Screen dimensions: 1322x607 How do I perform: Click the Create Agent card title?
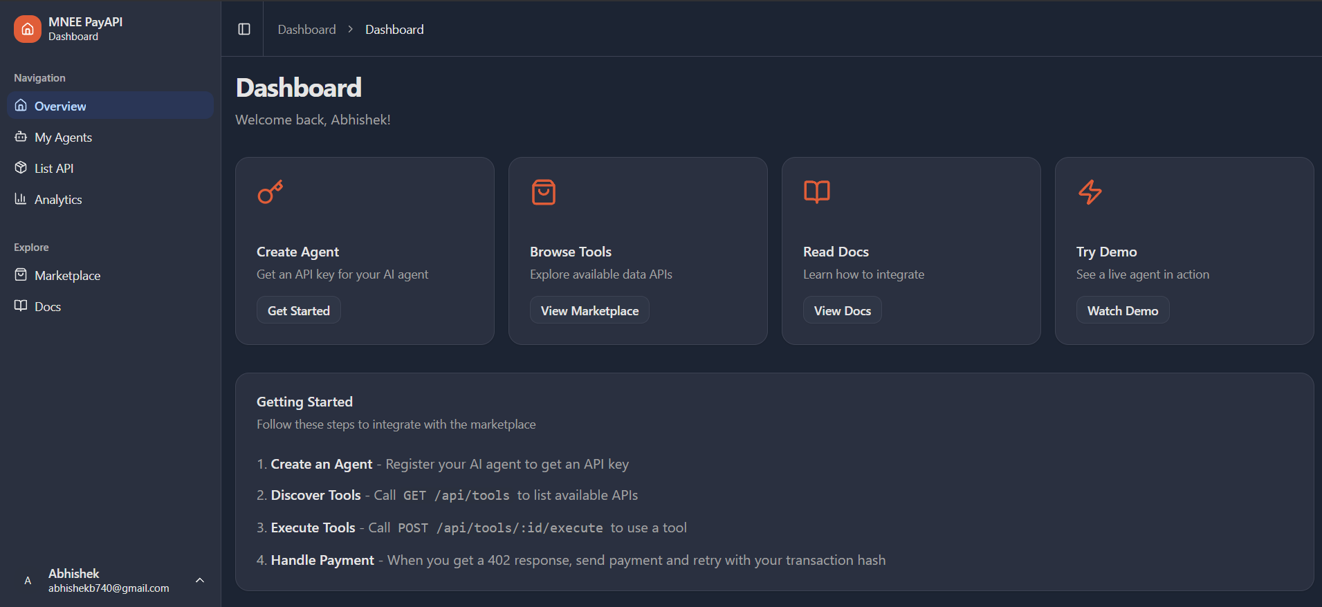[297, 252]
